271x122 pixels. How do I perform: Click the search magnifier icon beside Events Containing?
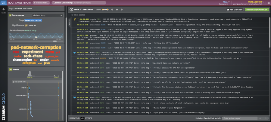[54, 3]
